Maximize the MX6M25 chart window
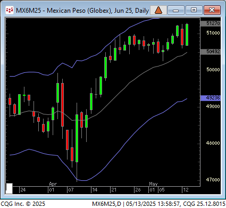The width and height of the screenshot is (226, 208). [x=194, y=10]
